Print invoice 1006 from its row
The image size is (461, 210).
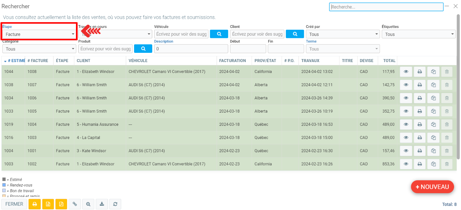(x=420, y=98)
